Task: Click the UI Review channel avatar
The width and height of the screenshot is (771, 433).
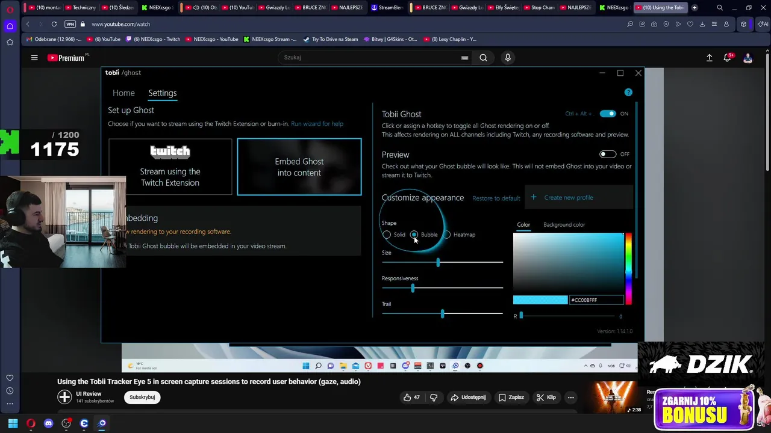Action: [x=64, y=397]
